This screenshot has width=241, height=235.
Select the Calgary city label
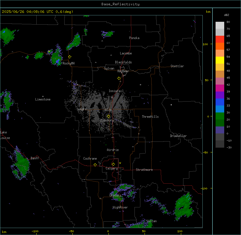pyautogui.click(x=112, y=168)
